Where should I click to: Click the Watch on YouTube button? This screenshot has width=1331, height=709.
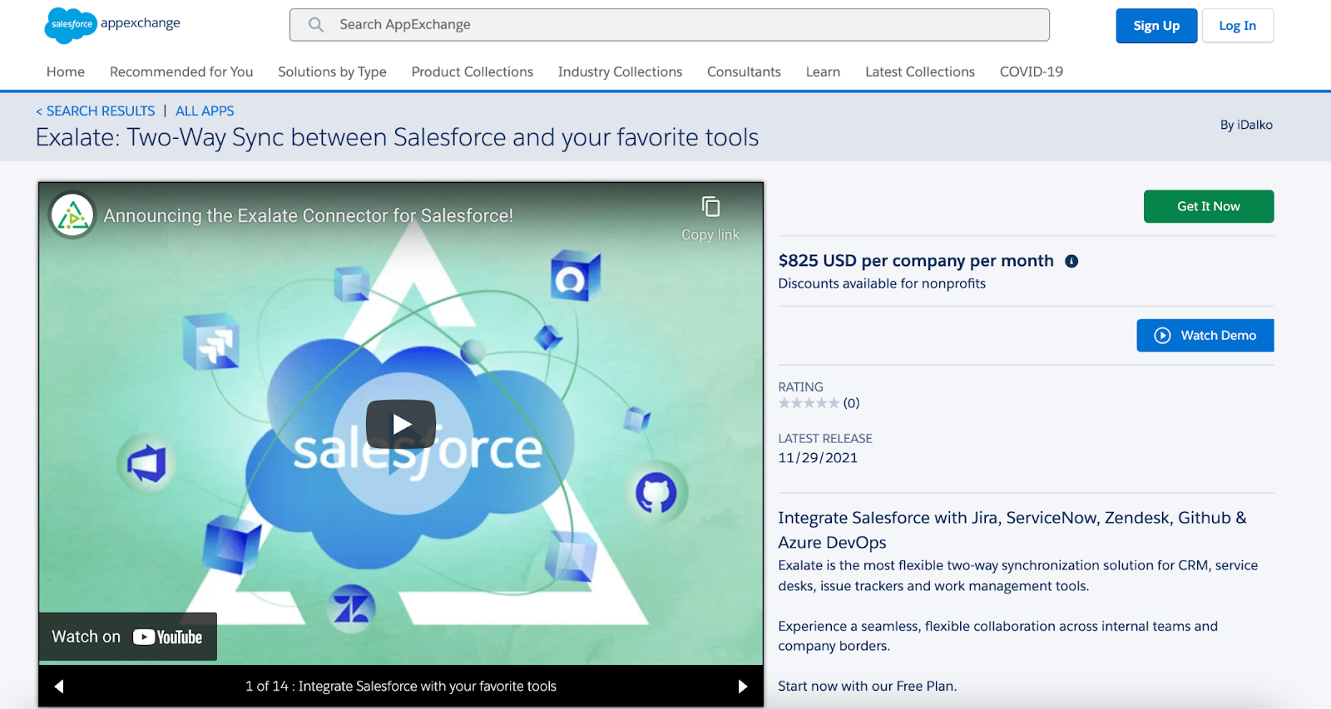[127, 637]
